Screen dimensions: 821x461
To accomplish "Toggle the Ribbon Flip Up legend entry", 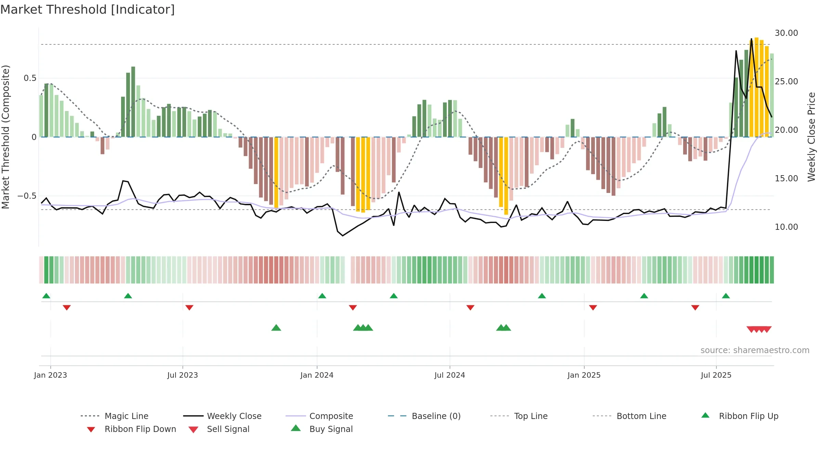I will pos(740,416).
